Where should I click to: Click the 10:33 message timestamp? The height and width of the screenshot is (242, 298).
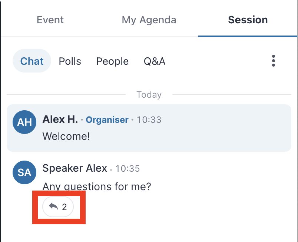149,120
